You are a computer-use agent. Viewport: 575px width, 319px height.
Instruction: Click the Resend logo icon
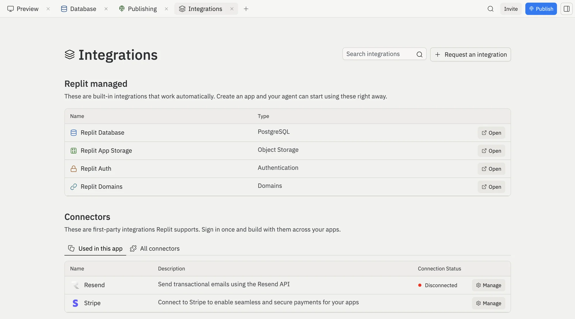click(x=75, y=285)
